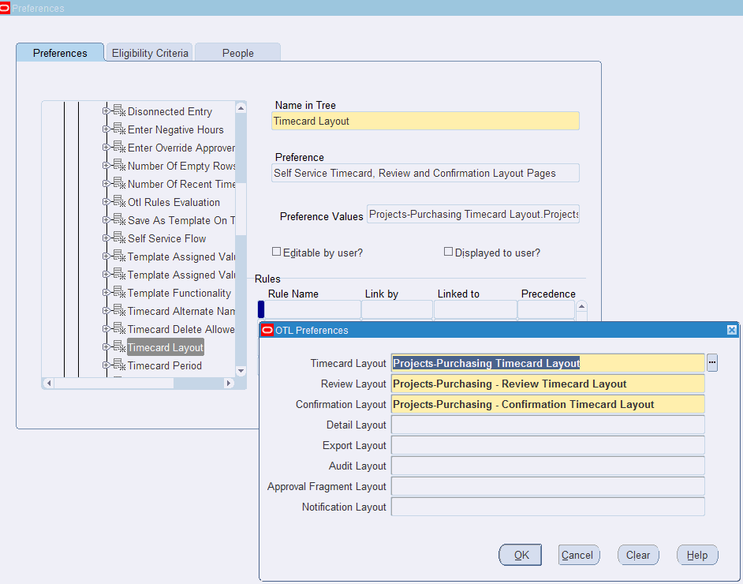Click the Self Service Flow node icon
Screen dimensions: 743x584
pos(119,238)
